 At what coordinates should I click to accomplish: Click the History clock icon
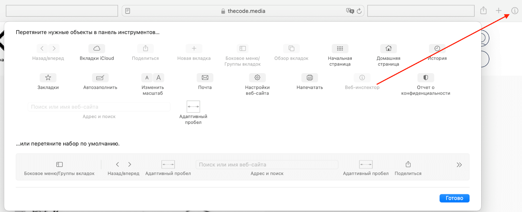tap(437, 49)
